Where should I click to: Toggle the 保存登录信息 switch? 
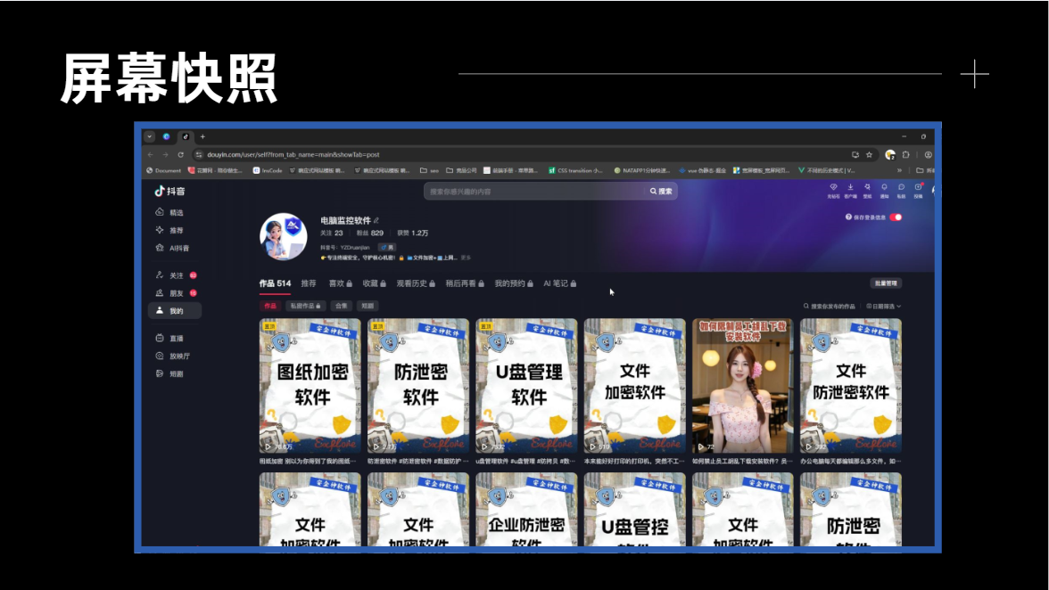[x=896, y=217]
